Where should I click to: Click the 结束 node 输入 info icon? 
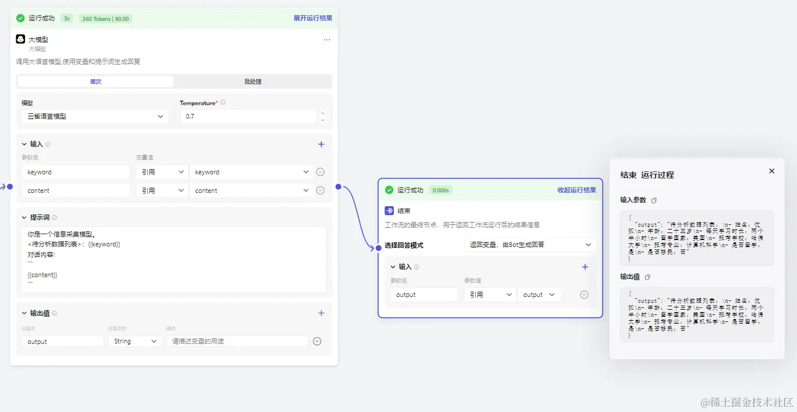click(x=416, y=267)
